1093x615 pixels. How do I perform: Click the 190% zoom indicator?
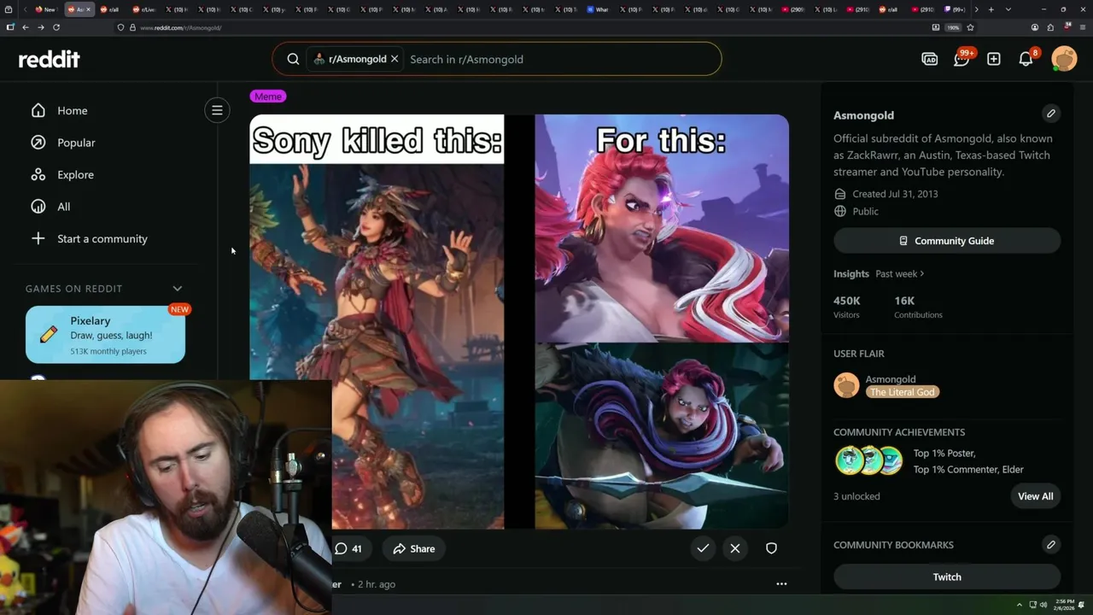pos(954,27)
